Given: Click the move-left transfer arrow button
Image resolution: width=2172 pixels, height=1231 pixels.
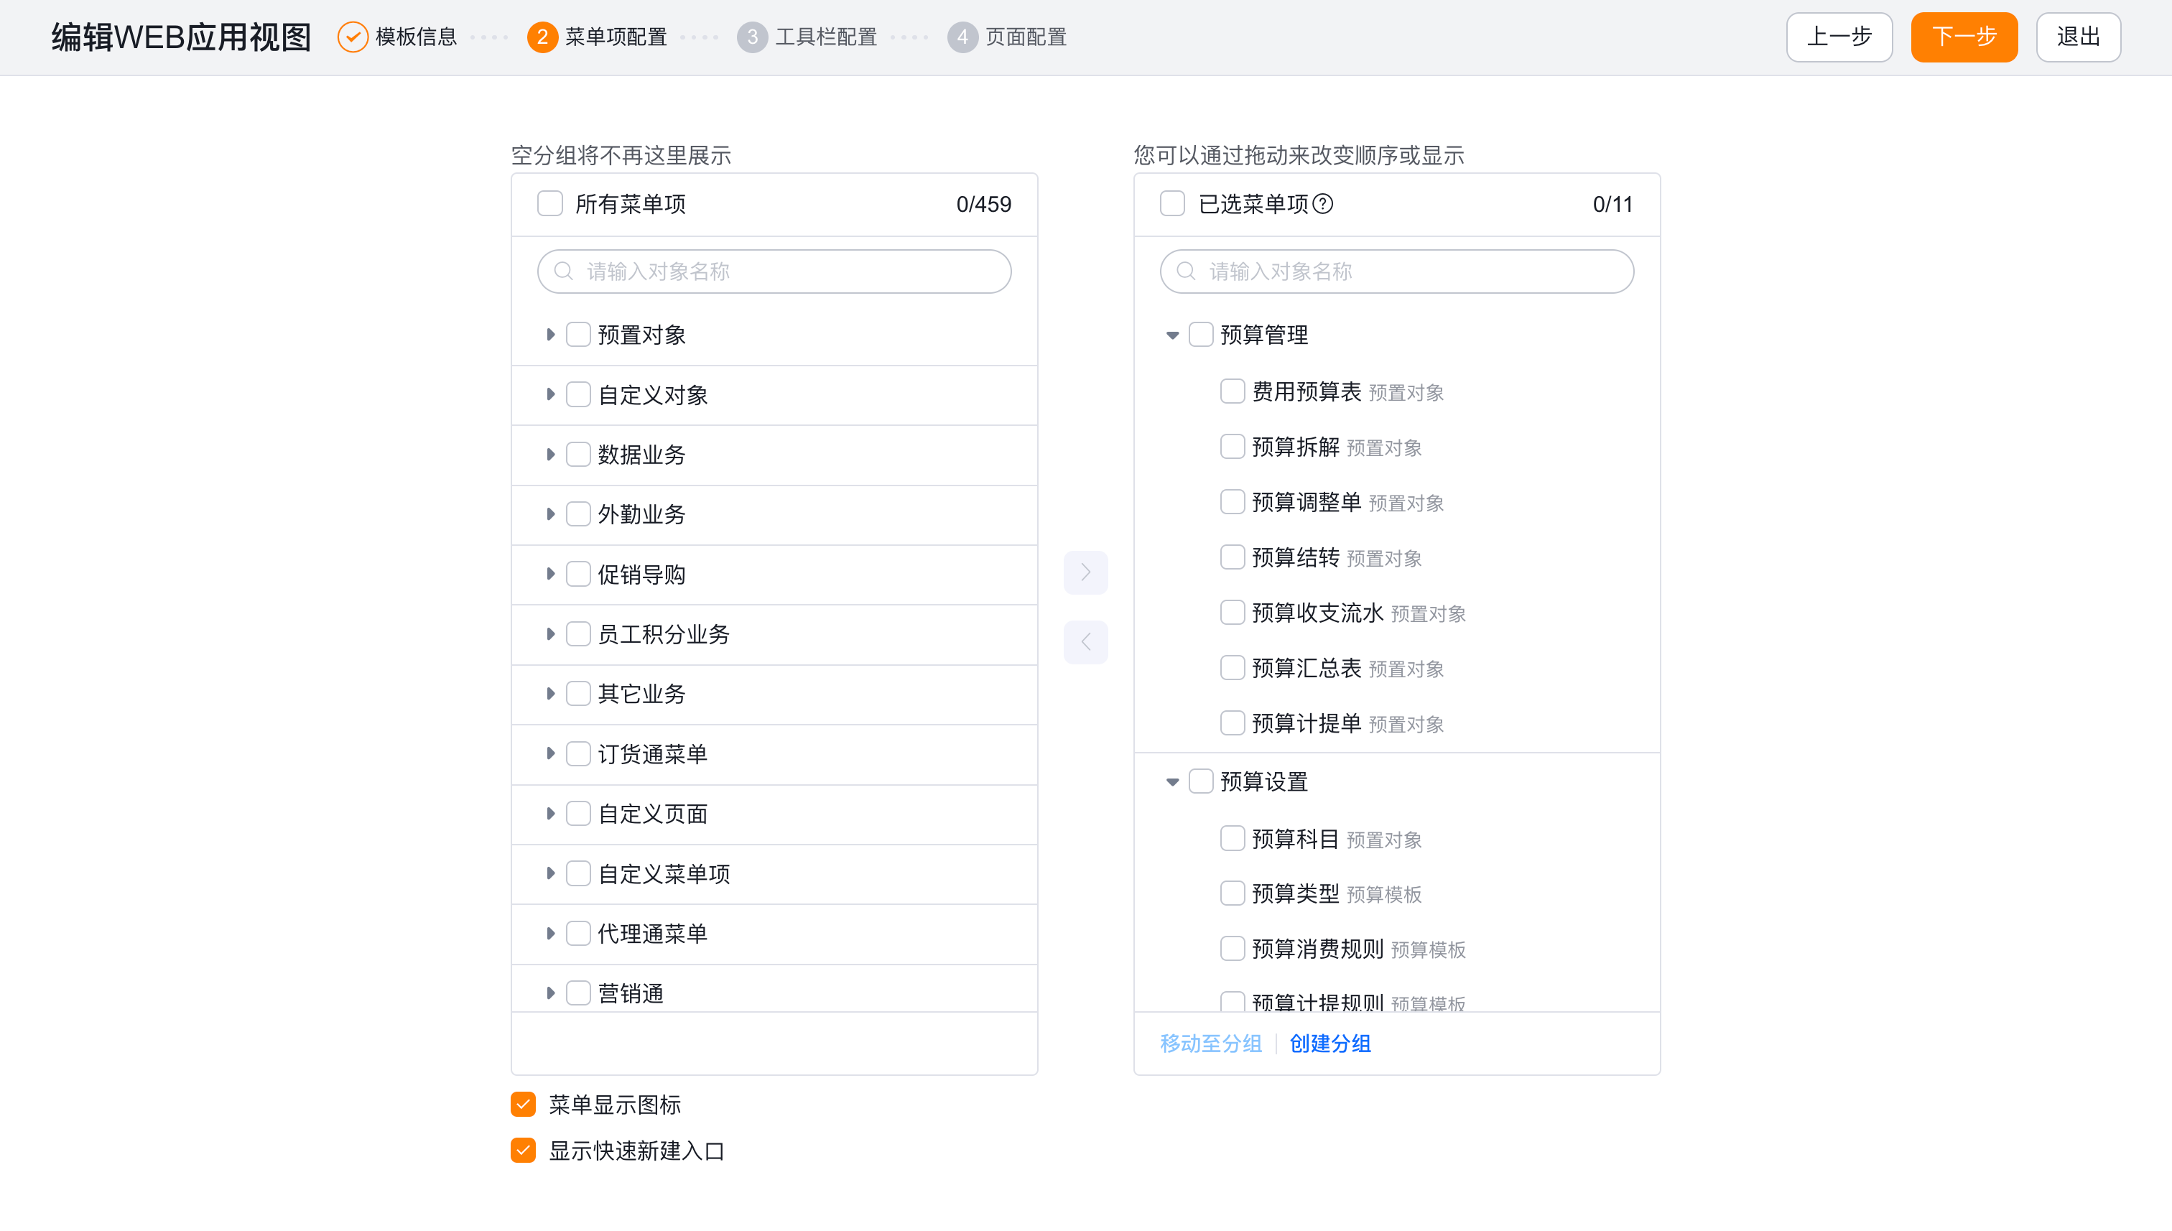Looking at the screenshot, I should click(1085, 641).
